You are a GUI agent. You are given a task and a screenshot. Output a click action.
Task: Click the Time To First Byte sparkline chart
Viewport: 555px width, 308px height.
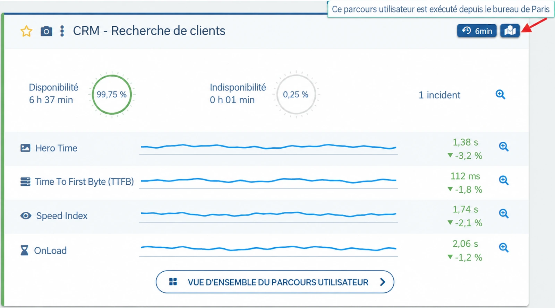click(268, 183)
